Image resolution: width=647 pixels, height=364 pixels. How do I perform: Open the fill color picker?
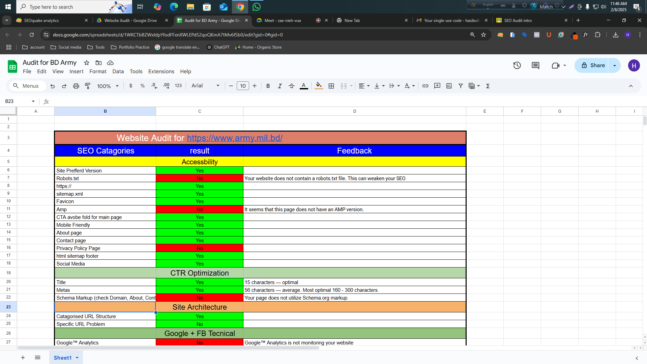point(318,86)
